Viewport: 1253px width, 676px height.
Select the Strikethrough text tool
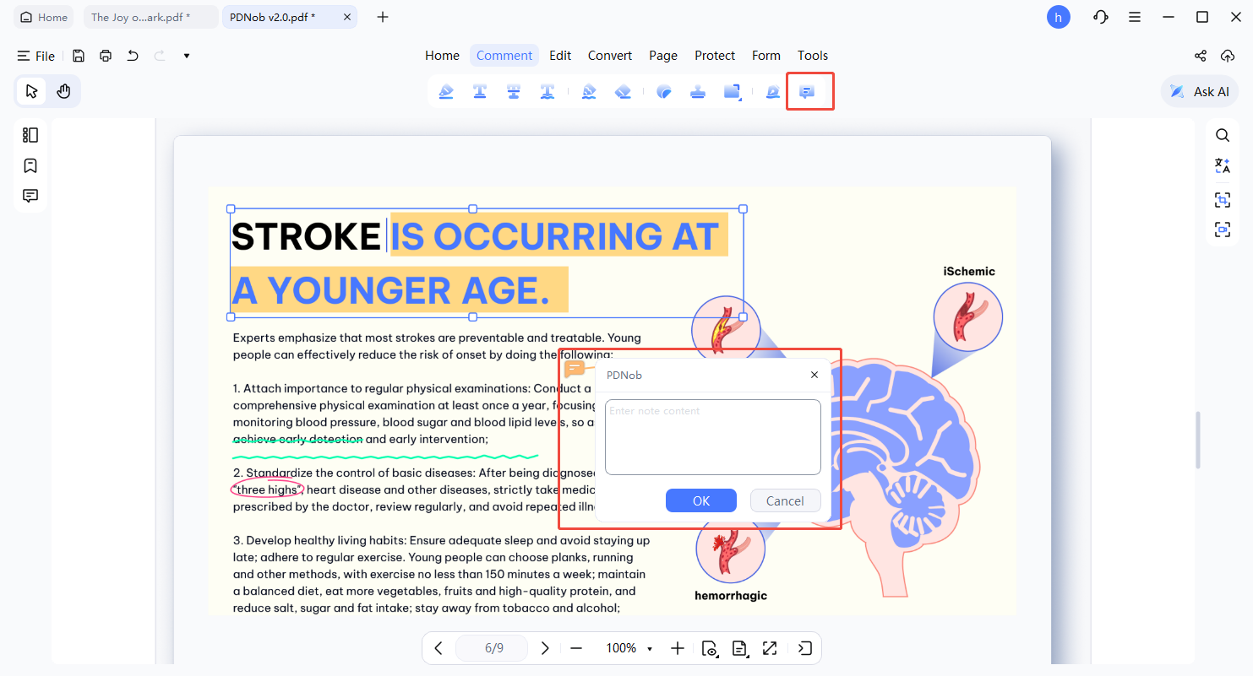[513, 92]
